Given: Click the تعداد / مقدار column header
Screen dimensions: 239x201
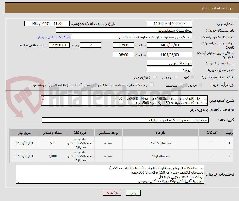Looking at the screenshot, I should pyautogui.click(x=52, y=133).
